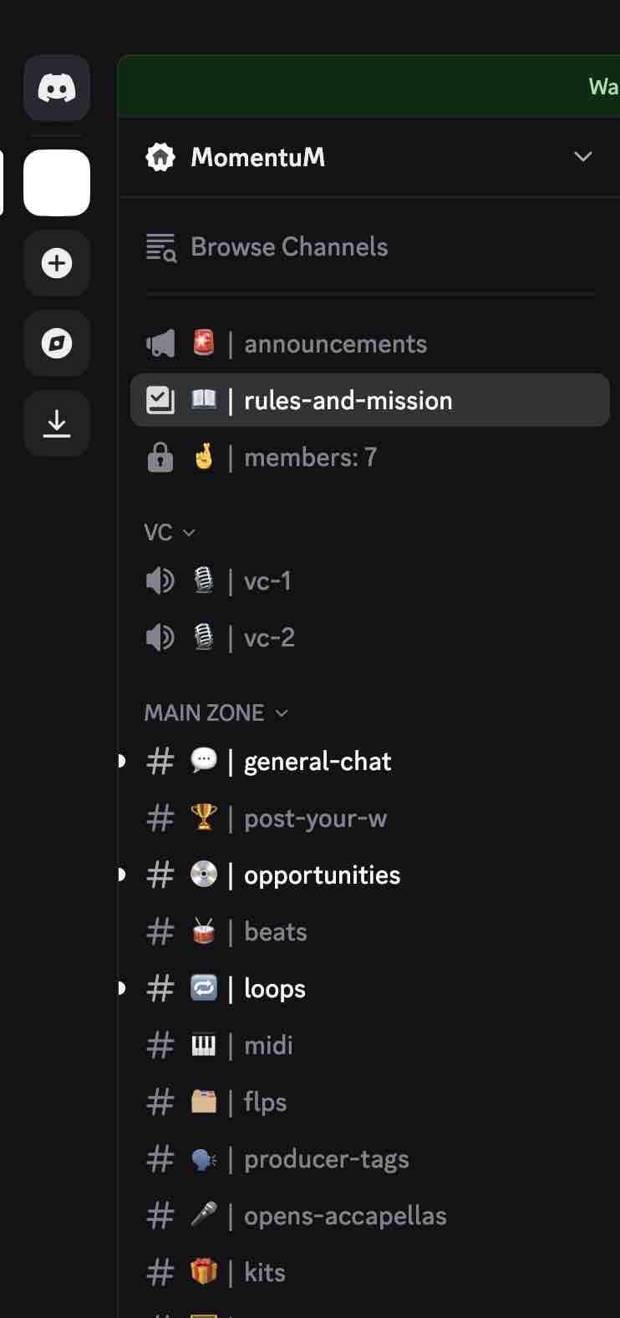Image resolution: width=620 pixels, height=1318 pixels.
Task: Select the post-your-w channel
Action: [315, 819]
